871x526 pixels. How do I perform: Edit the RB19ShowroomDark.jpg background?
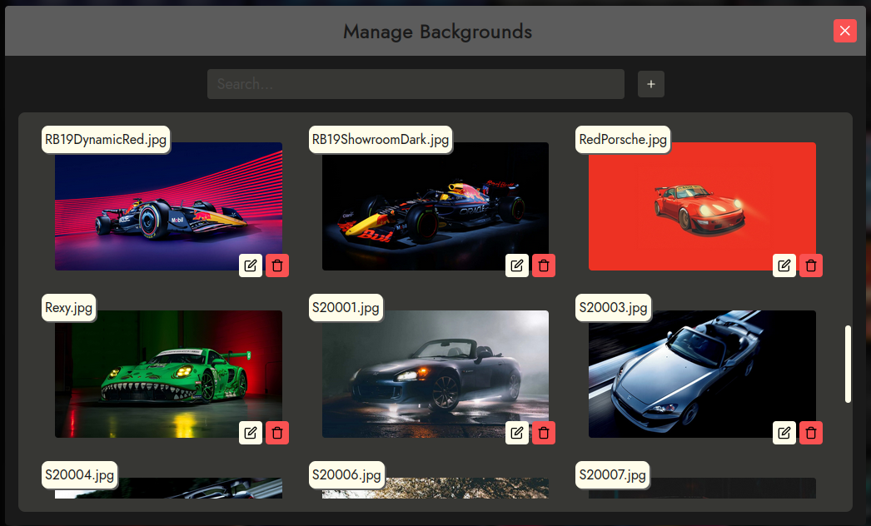point(517,265)
